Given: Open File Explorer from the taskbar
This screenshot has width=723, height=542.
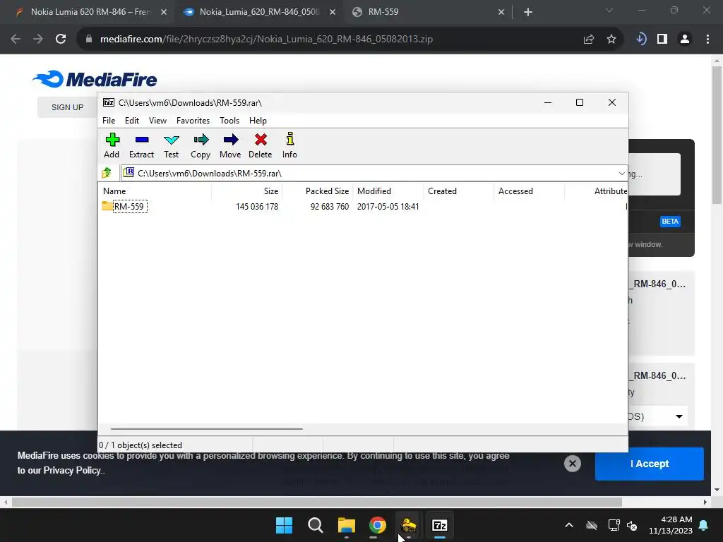Looking at the screenshot, I should 346,525.
